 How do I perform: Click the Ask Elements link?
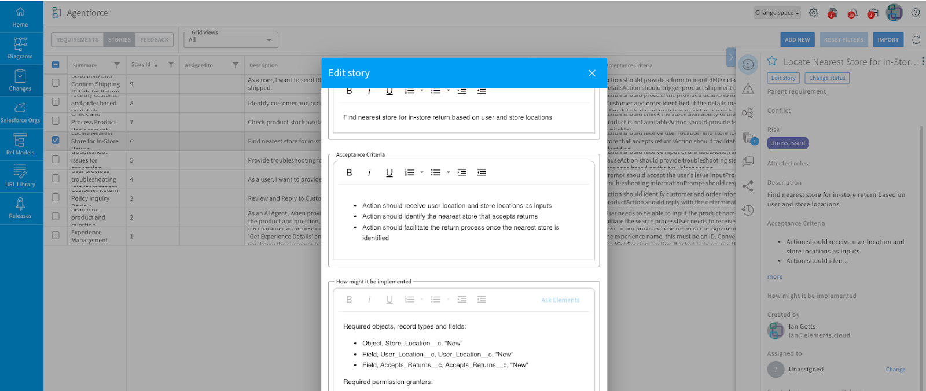(560, 300)
